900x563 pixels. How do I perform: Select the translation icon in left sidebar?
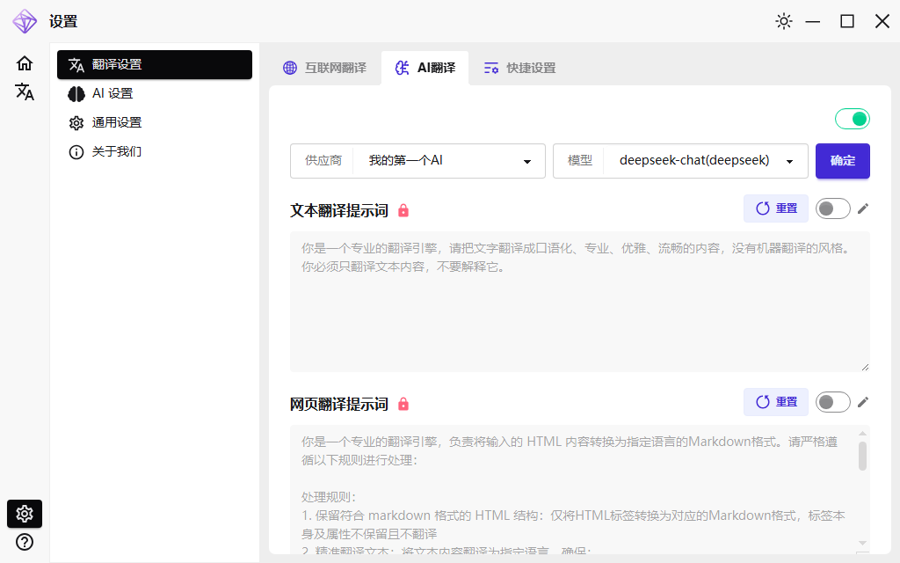(24, 91)
